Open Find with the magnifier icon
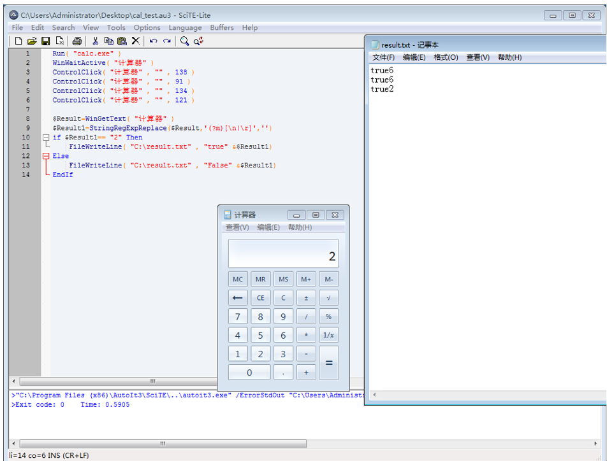 click(185, 41)
